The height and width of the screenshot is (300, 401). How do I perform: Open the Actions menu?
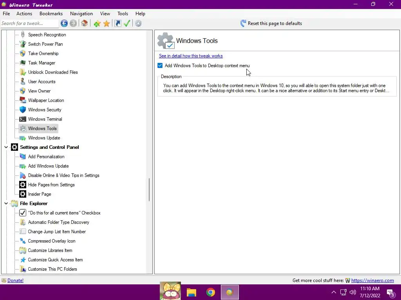click(x=24, y=14)
